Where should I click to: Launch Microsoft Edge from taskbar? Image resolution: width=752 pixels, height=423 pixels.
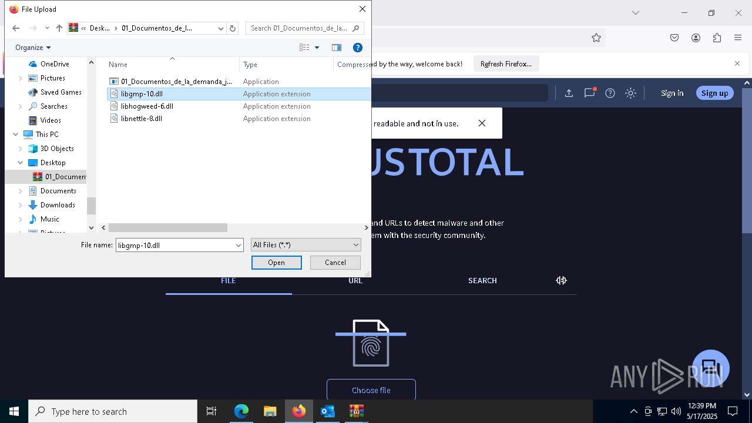(241, 411)
